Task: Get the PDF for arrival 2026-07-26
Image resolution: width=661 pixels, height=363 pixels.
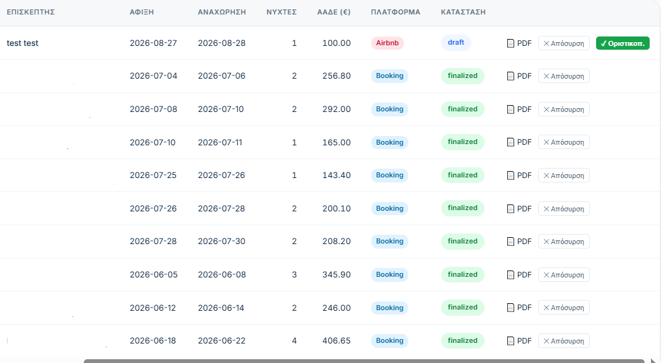Action: click(x=519, y=208)
